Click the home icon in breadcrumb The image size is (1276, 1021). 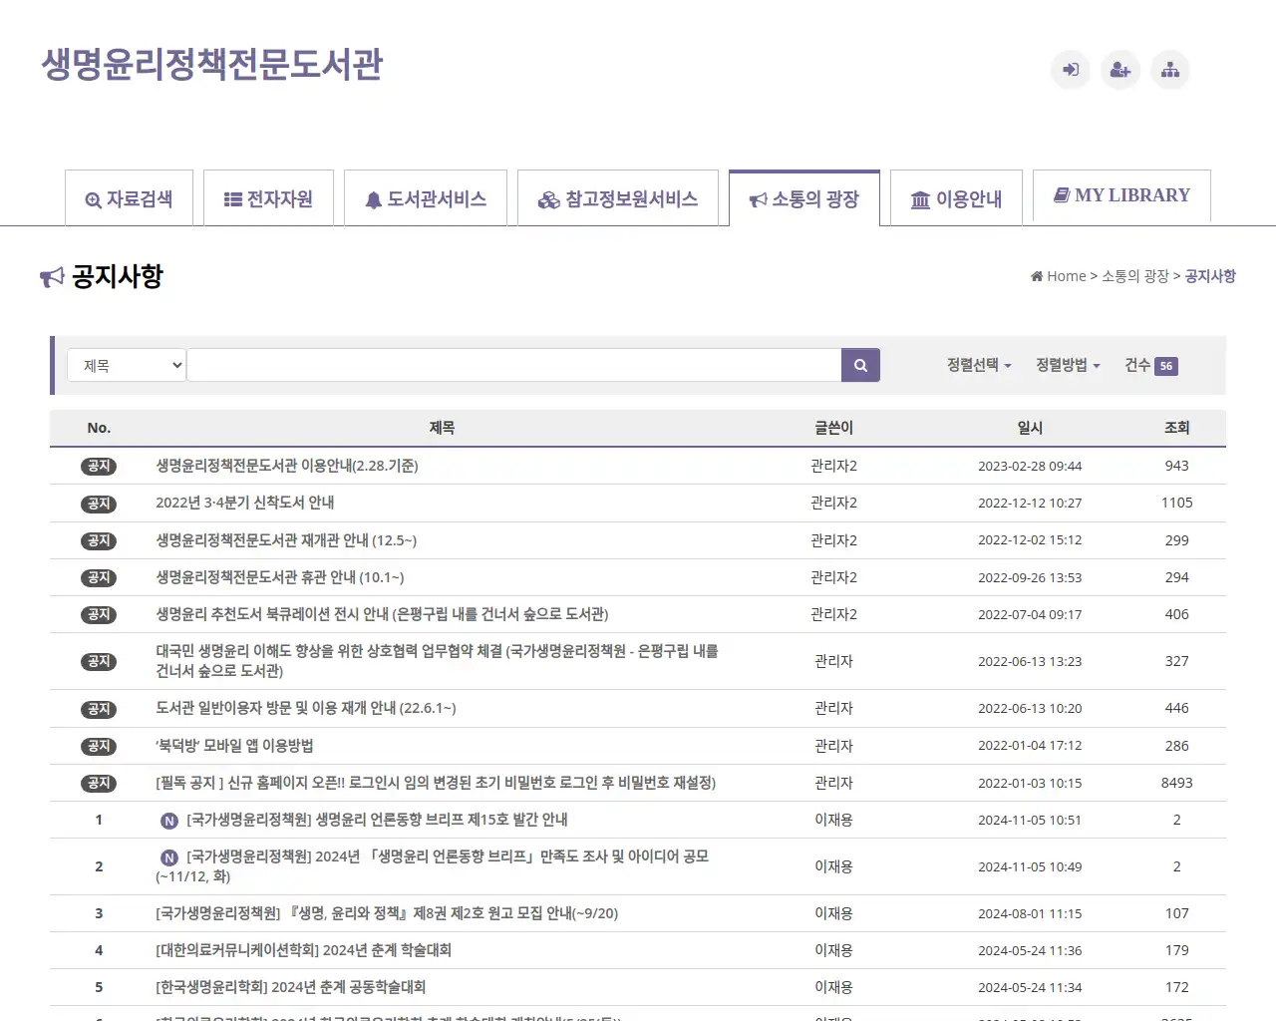point(1037,276)
